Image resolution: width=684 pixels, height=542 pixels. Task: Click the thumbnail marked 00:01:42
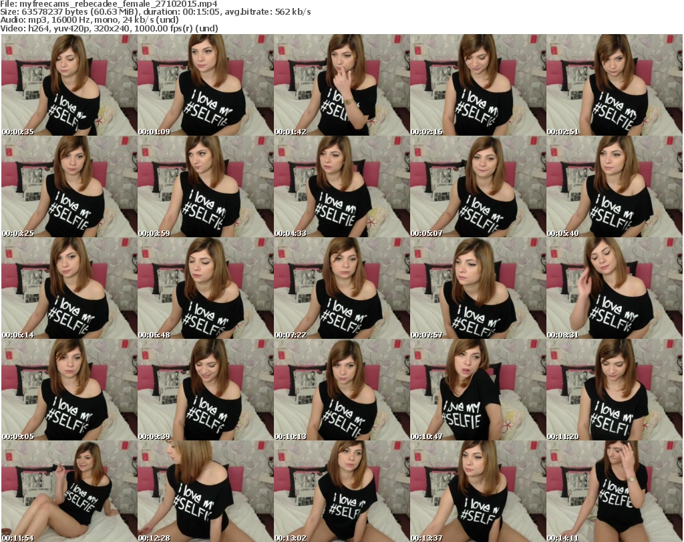click(341, 85)
